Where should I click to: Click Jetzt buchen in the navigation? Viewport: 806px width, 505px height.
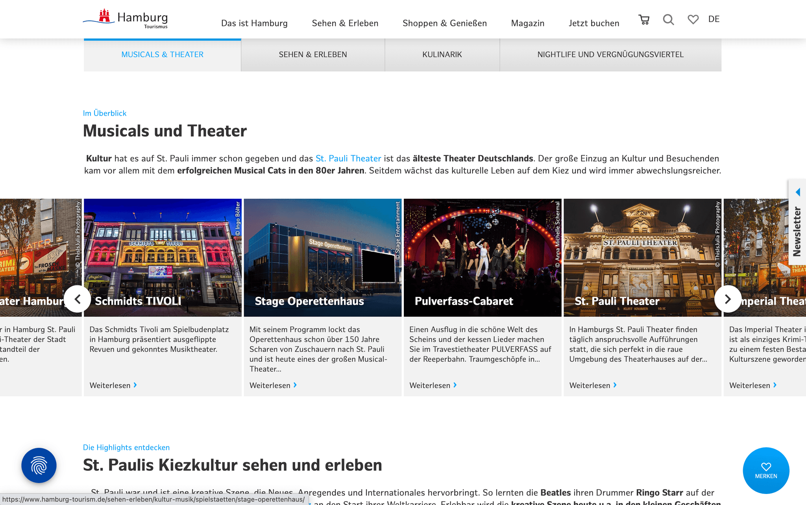[593, 23]
